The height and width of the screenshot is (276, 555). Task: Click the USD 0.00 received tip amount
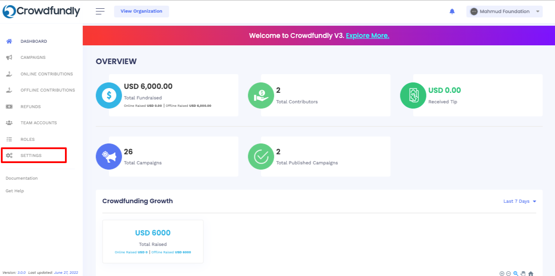click(445, 90)
